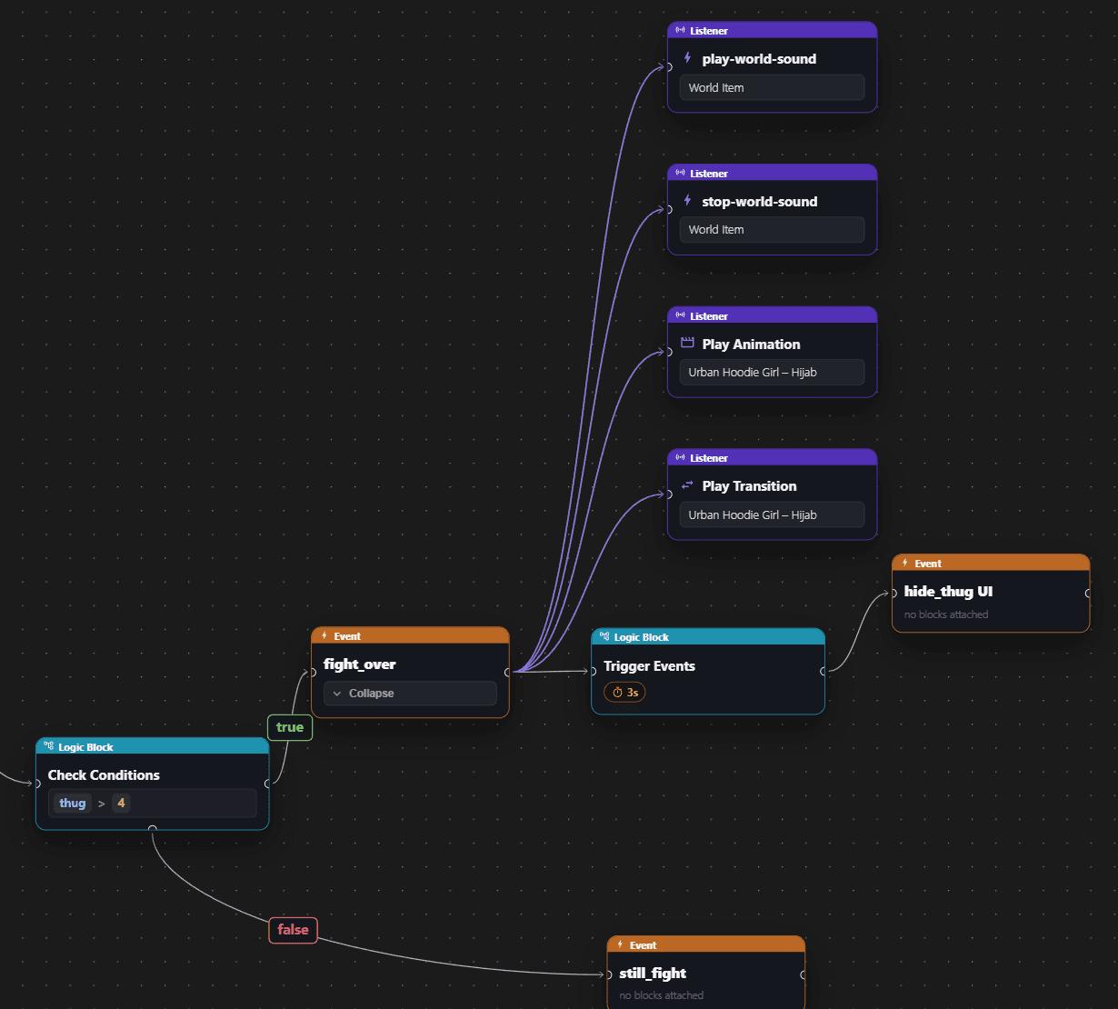Click the hide_thug UI output port
The width and height of the screenshot is (1118, 1009).
coord(1088,594)
